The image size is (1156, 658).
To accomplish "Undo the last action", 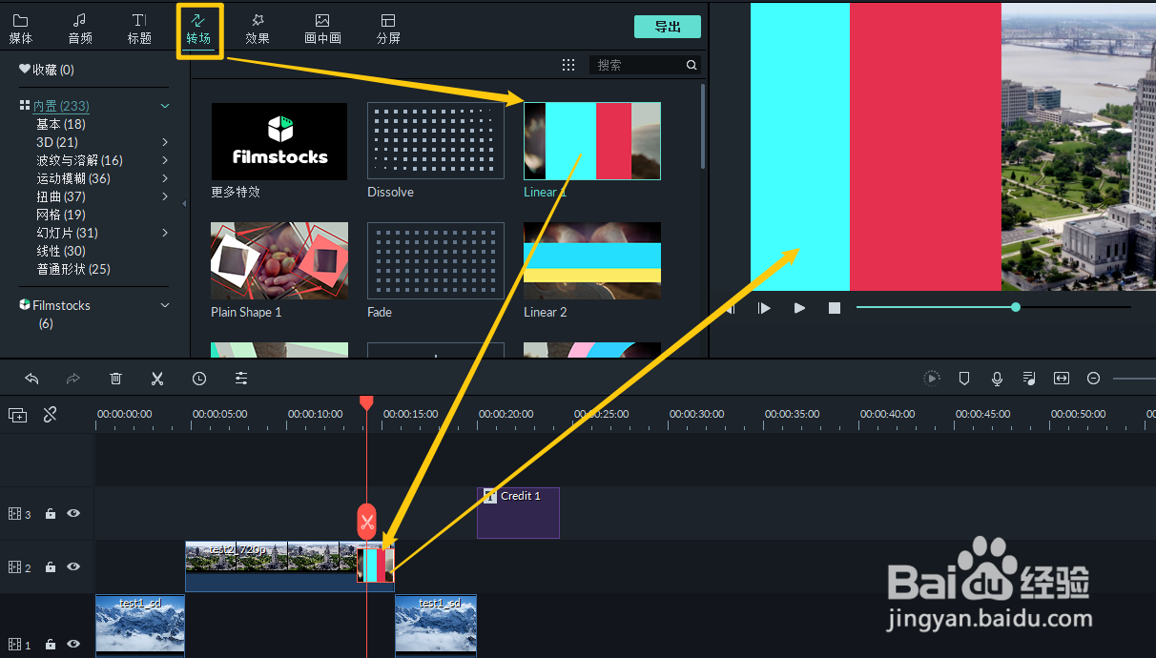I will point(31,378).
